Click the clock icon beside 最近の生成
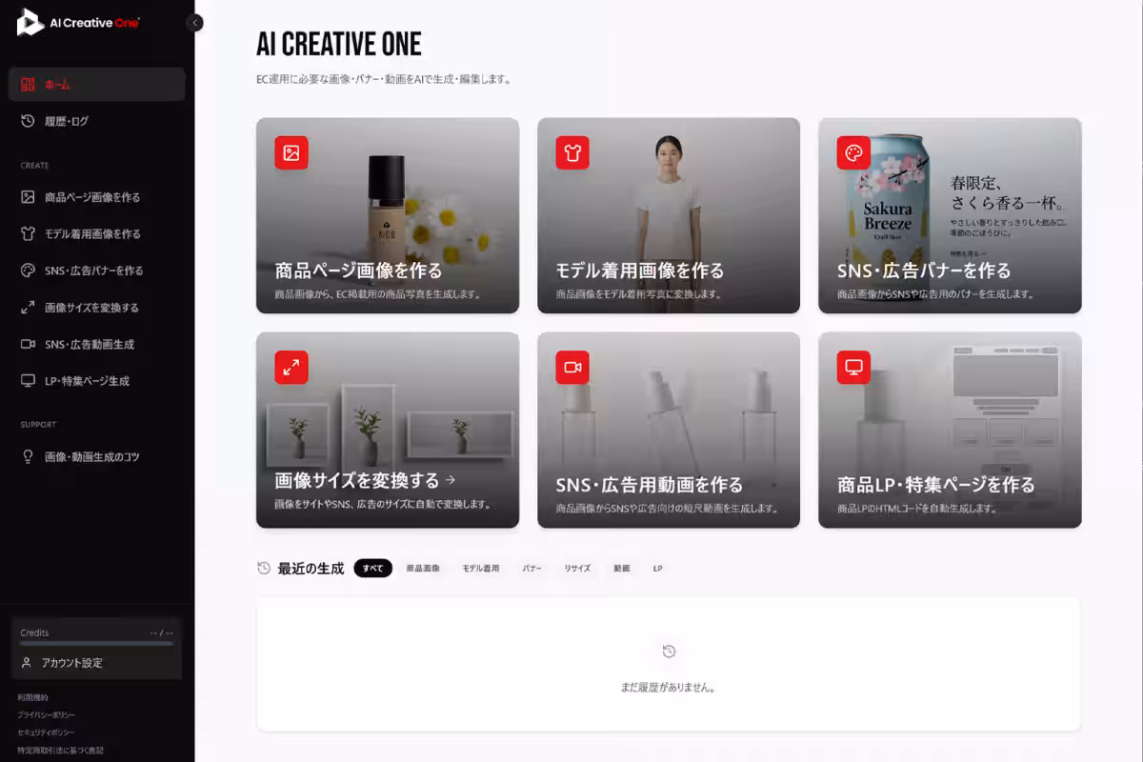 pyautogui.click(x=264, y=568)
